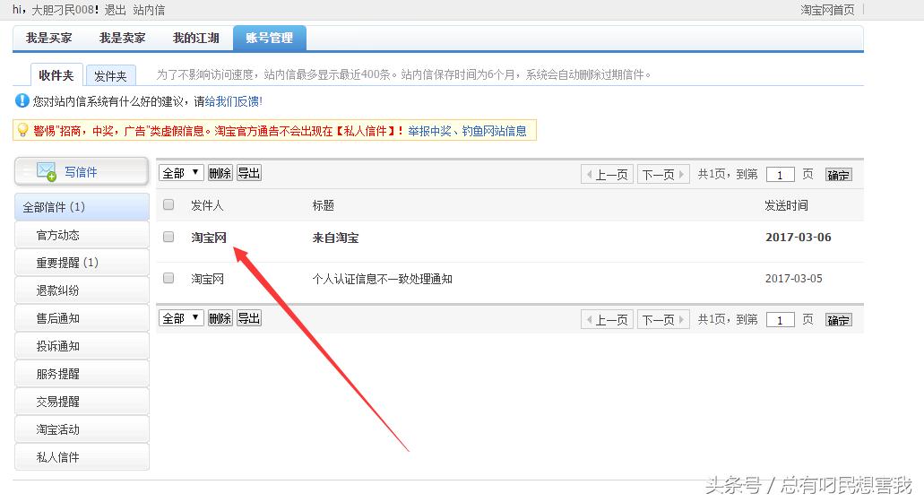This screenshot has height=502, width=924.
Task: Go to 淘宝网首页 link
Action: (x=827, y=10)
